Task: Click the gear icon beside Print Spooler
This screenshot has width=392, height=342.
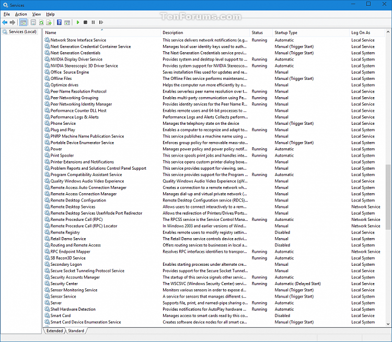Action: pos(47,156)
